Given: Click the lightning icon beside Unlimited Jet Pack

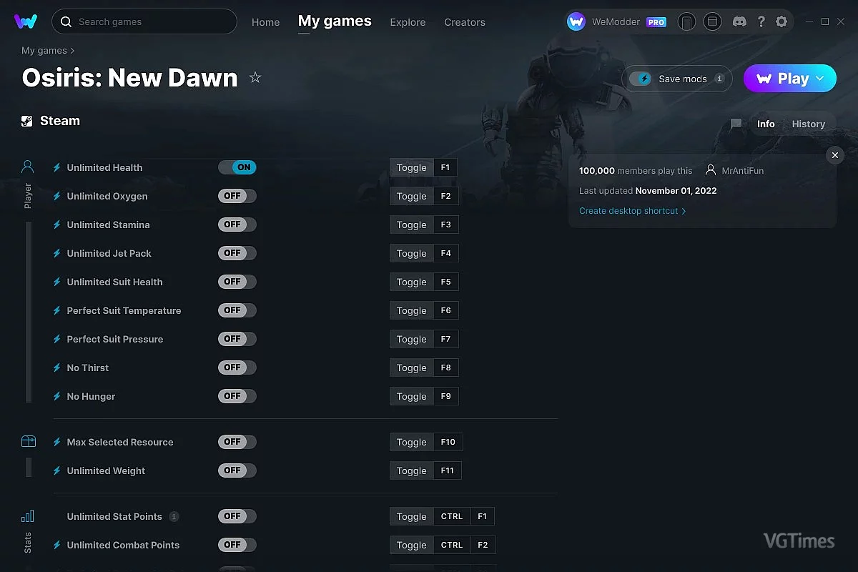Looking at the screenshot, I should pos(57,253).
